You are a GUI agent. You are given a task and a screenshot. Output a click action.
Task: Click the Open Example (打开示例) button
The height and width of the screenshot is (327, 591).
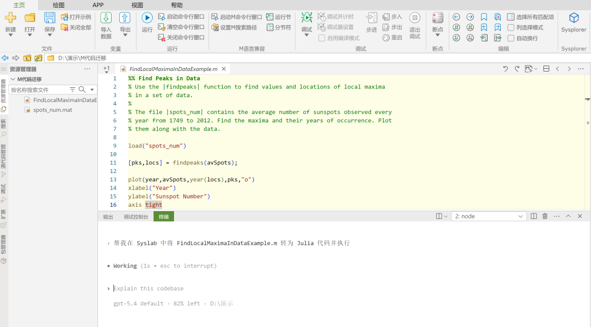point(76,17)
